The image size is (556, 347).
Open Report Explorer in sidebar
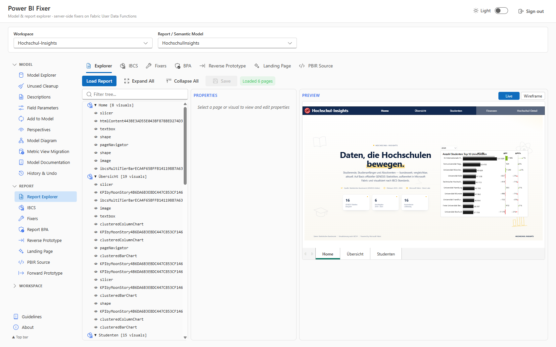coord(46,197)
